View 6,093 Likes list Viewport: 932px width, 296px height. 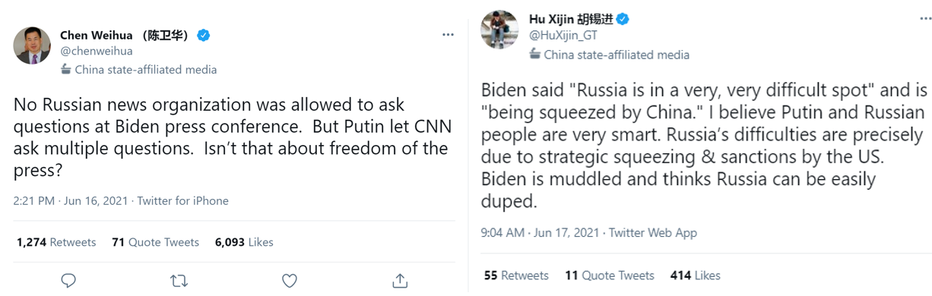[x=244, y=242]
